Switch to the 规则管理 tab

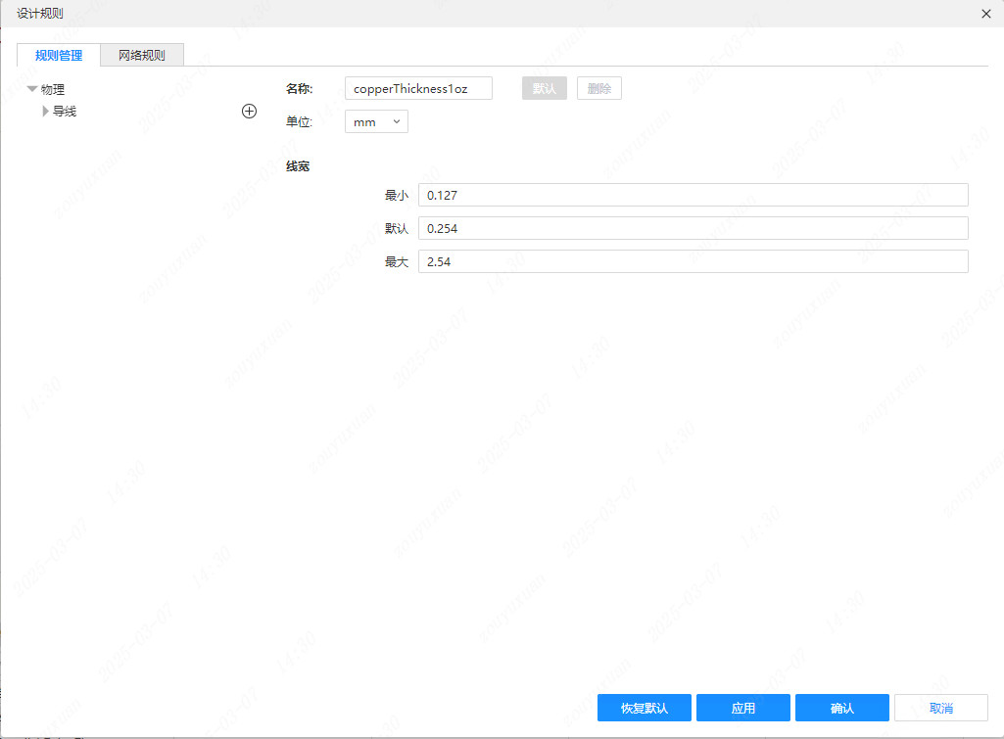[x=59, y=55]
